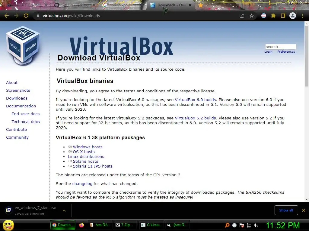309x231 pixels.
Task: Open the en_windows_7_star....iso download item
Action: click(x=36, y=210)
